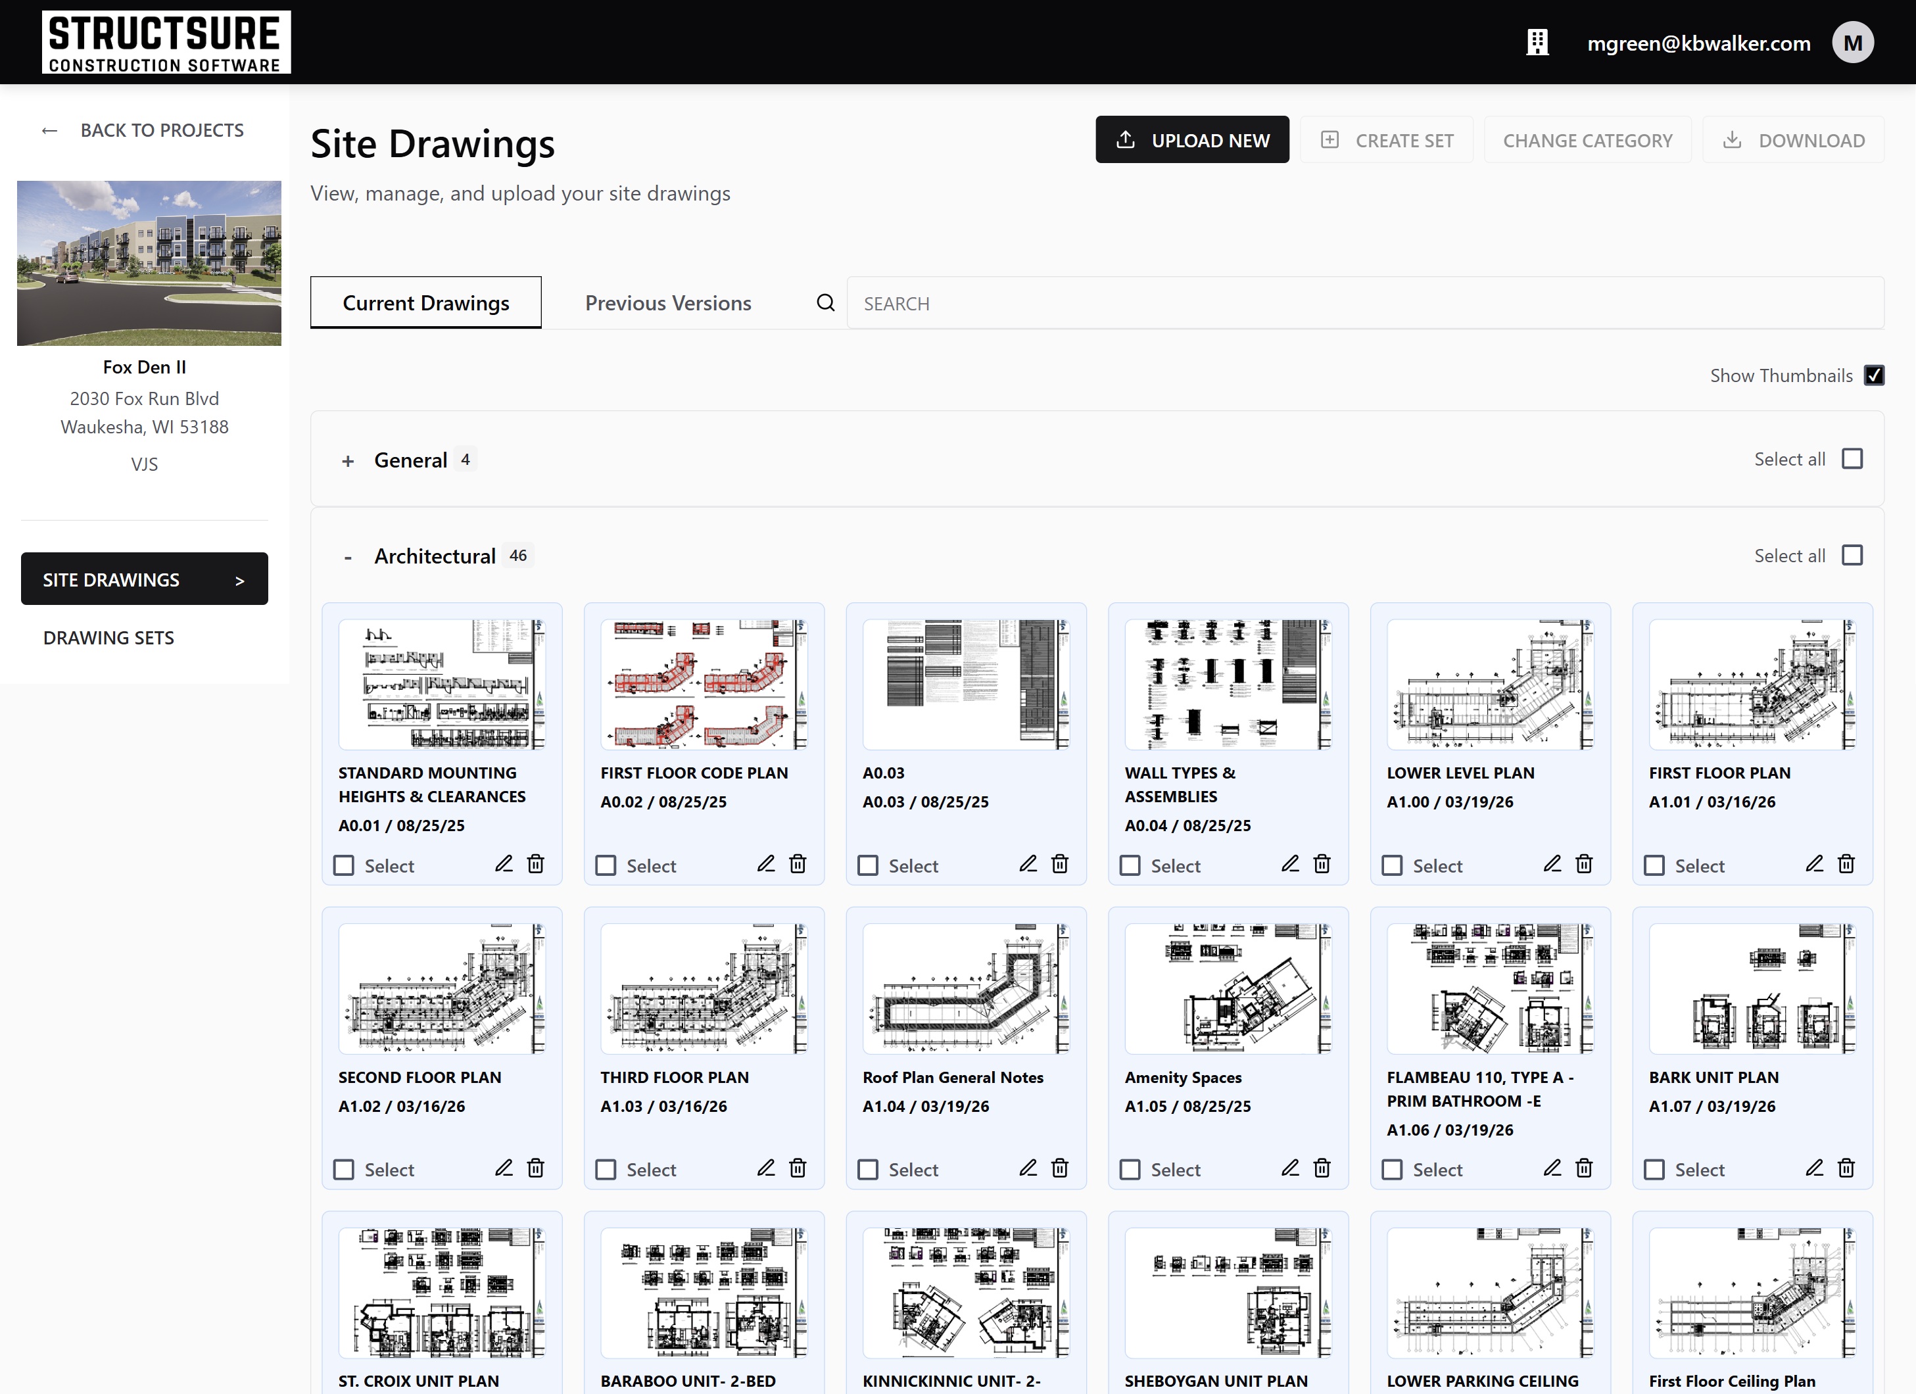Edit the Third Floor Plan drawing
The width and height of the screenshot is (1916, 1394).
pyautogui.click(x=765, y=1168)
